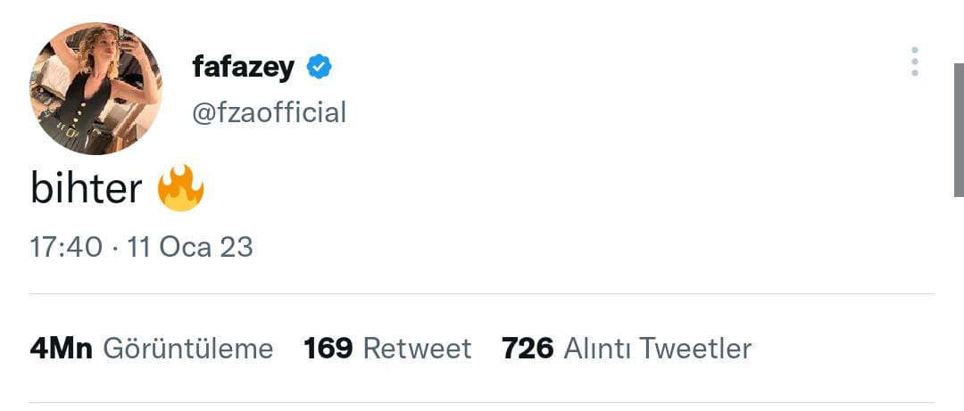Show the "Retweet" list label

point(417,348)
